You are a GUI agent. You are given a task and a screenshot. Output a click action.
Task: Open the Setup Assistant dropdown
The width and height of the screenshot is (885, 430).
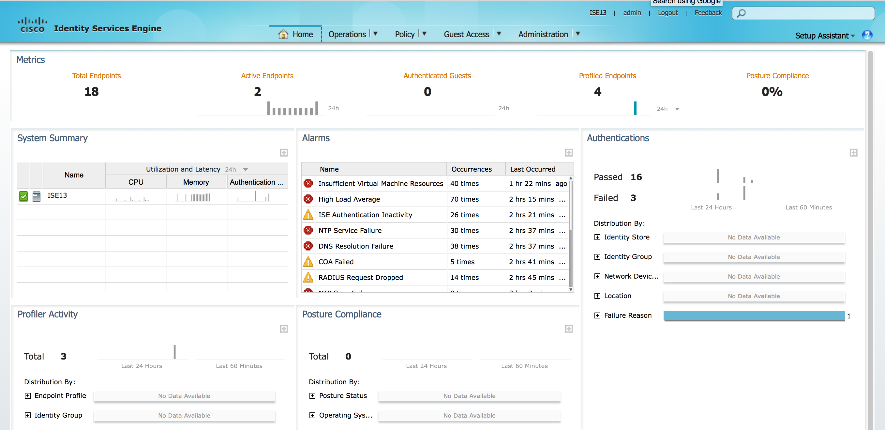pyautogui.click(x=825, y=36)
